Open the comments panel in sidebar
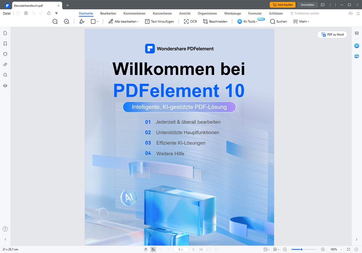Viewport: 362px width, 253px height. (5, 54)
